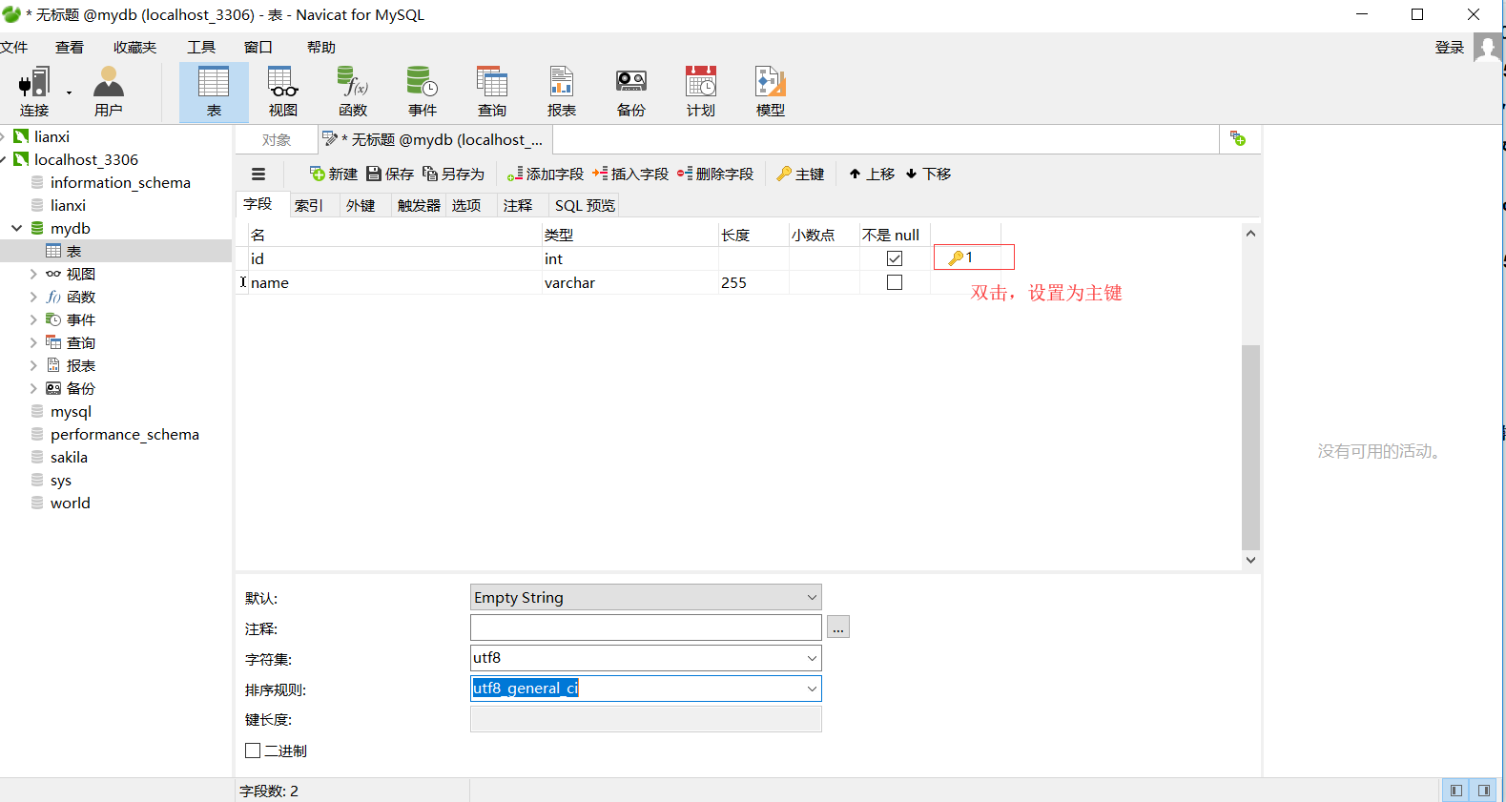Open the Schedule (计划) toolbar icon
Image resolution: width=1506 pixels, height=802 pixels.
[x=701, y=93]
